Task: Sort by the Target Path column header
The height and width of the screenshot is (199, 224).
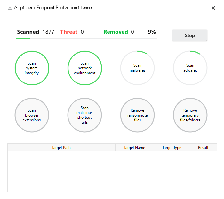Action: pos(61,148)
